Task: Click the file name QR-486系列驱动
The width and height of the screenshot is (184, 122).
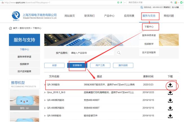Action: 56,100
